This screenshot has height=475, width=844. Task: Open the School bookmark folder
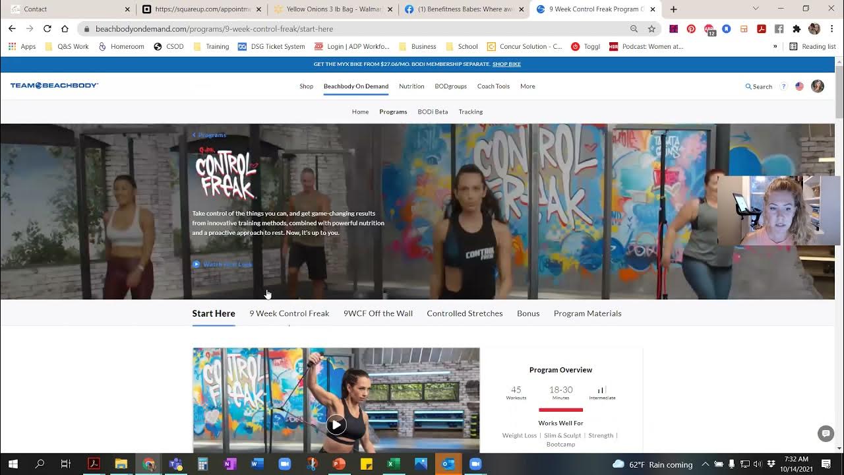click(462, 46)
